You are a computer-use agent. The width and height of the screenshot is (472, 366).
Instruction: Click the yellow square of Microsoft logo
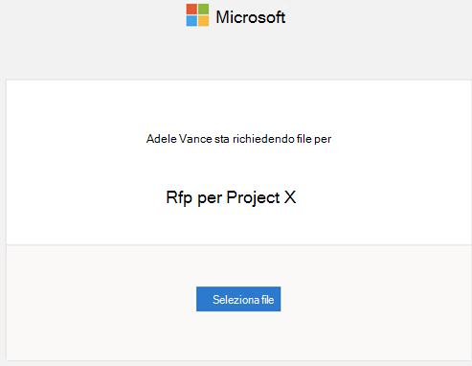(x=203, y=21)
